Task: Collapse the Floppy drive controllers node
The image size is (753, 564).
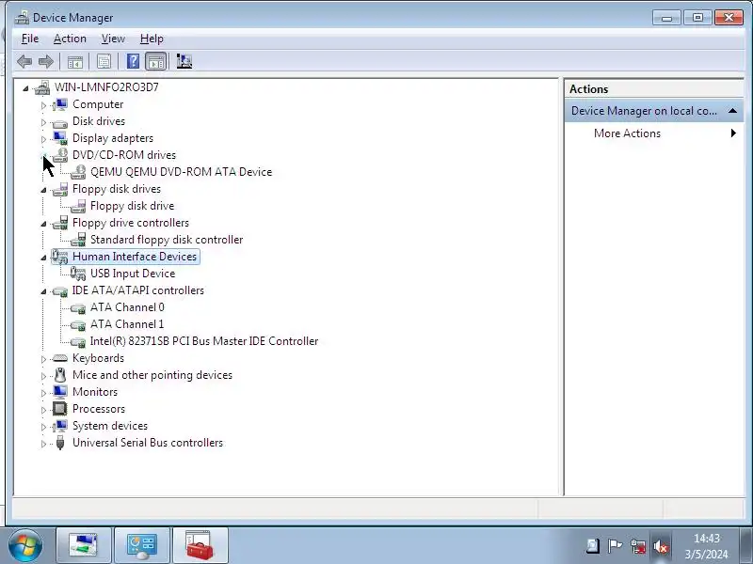Action: 43,224
